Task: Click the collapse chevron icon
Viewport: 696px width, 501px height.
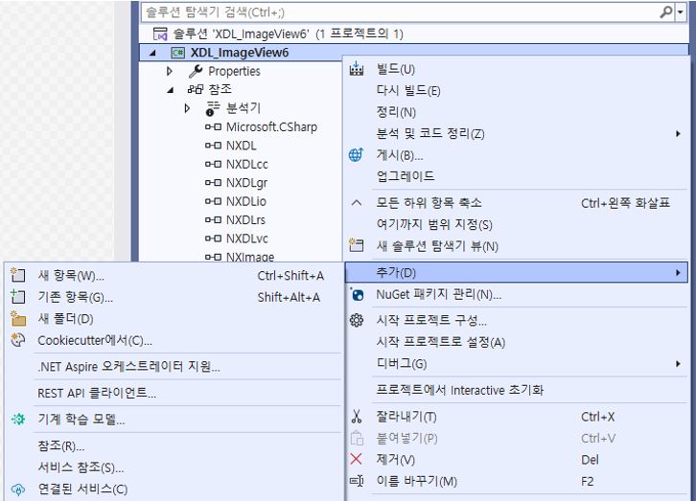Action: coord(357,203)
